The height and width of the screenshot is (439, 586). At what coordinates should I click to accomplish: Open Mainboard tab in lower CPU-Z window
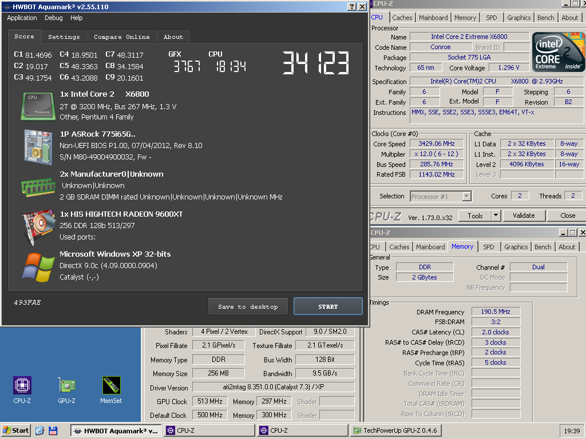pos(430,247)
